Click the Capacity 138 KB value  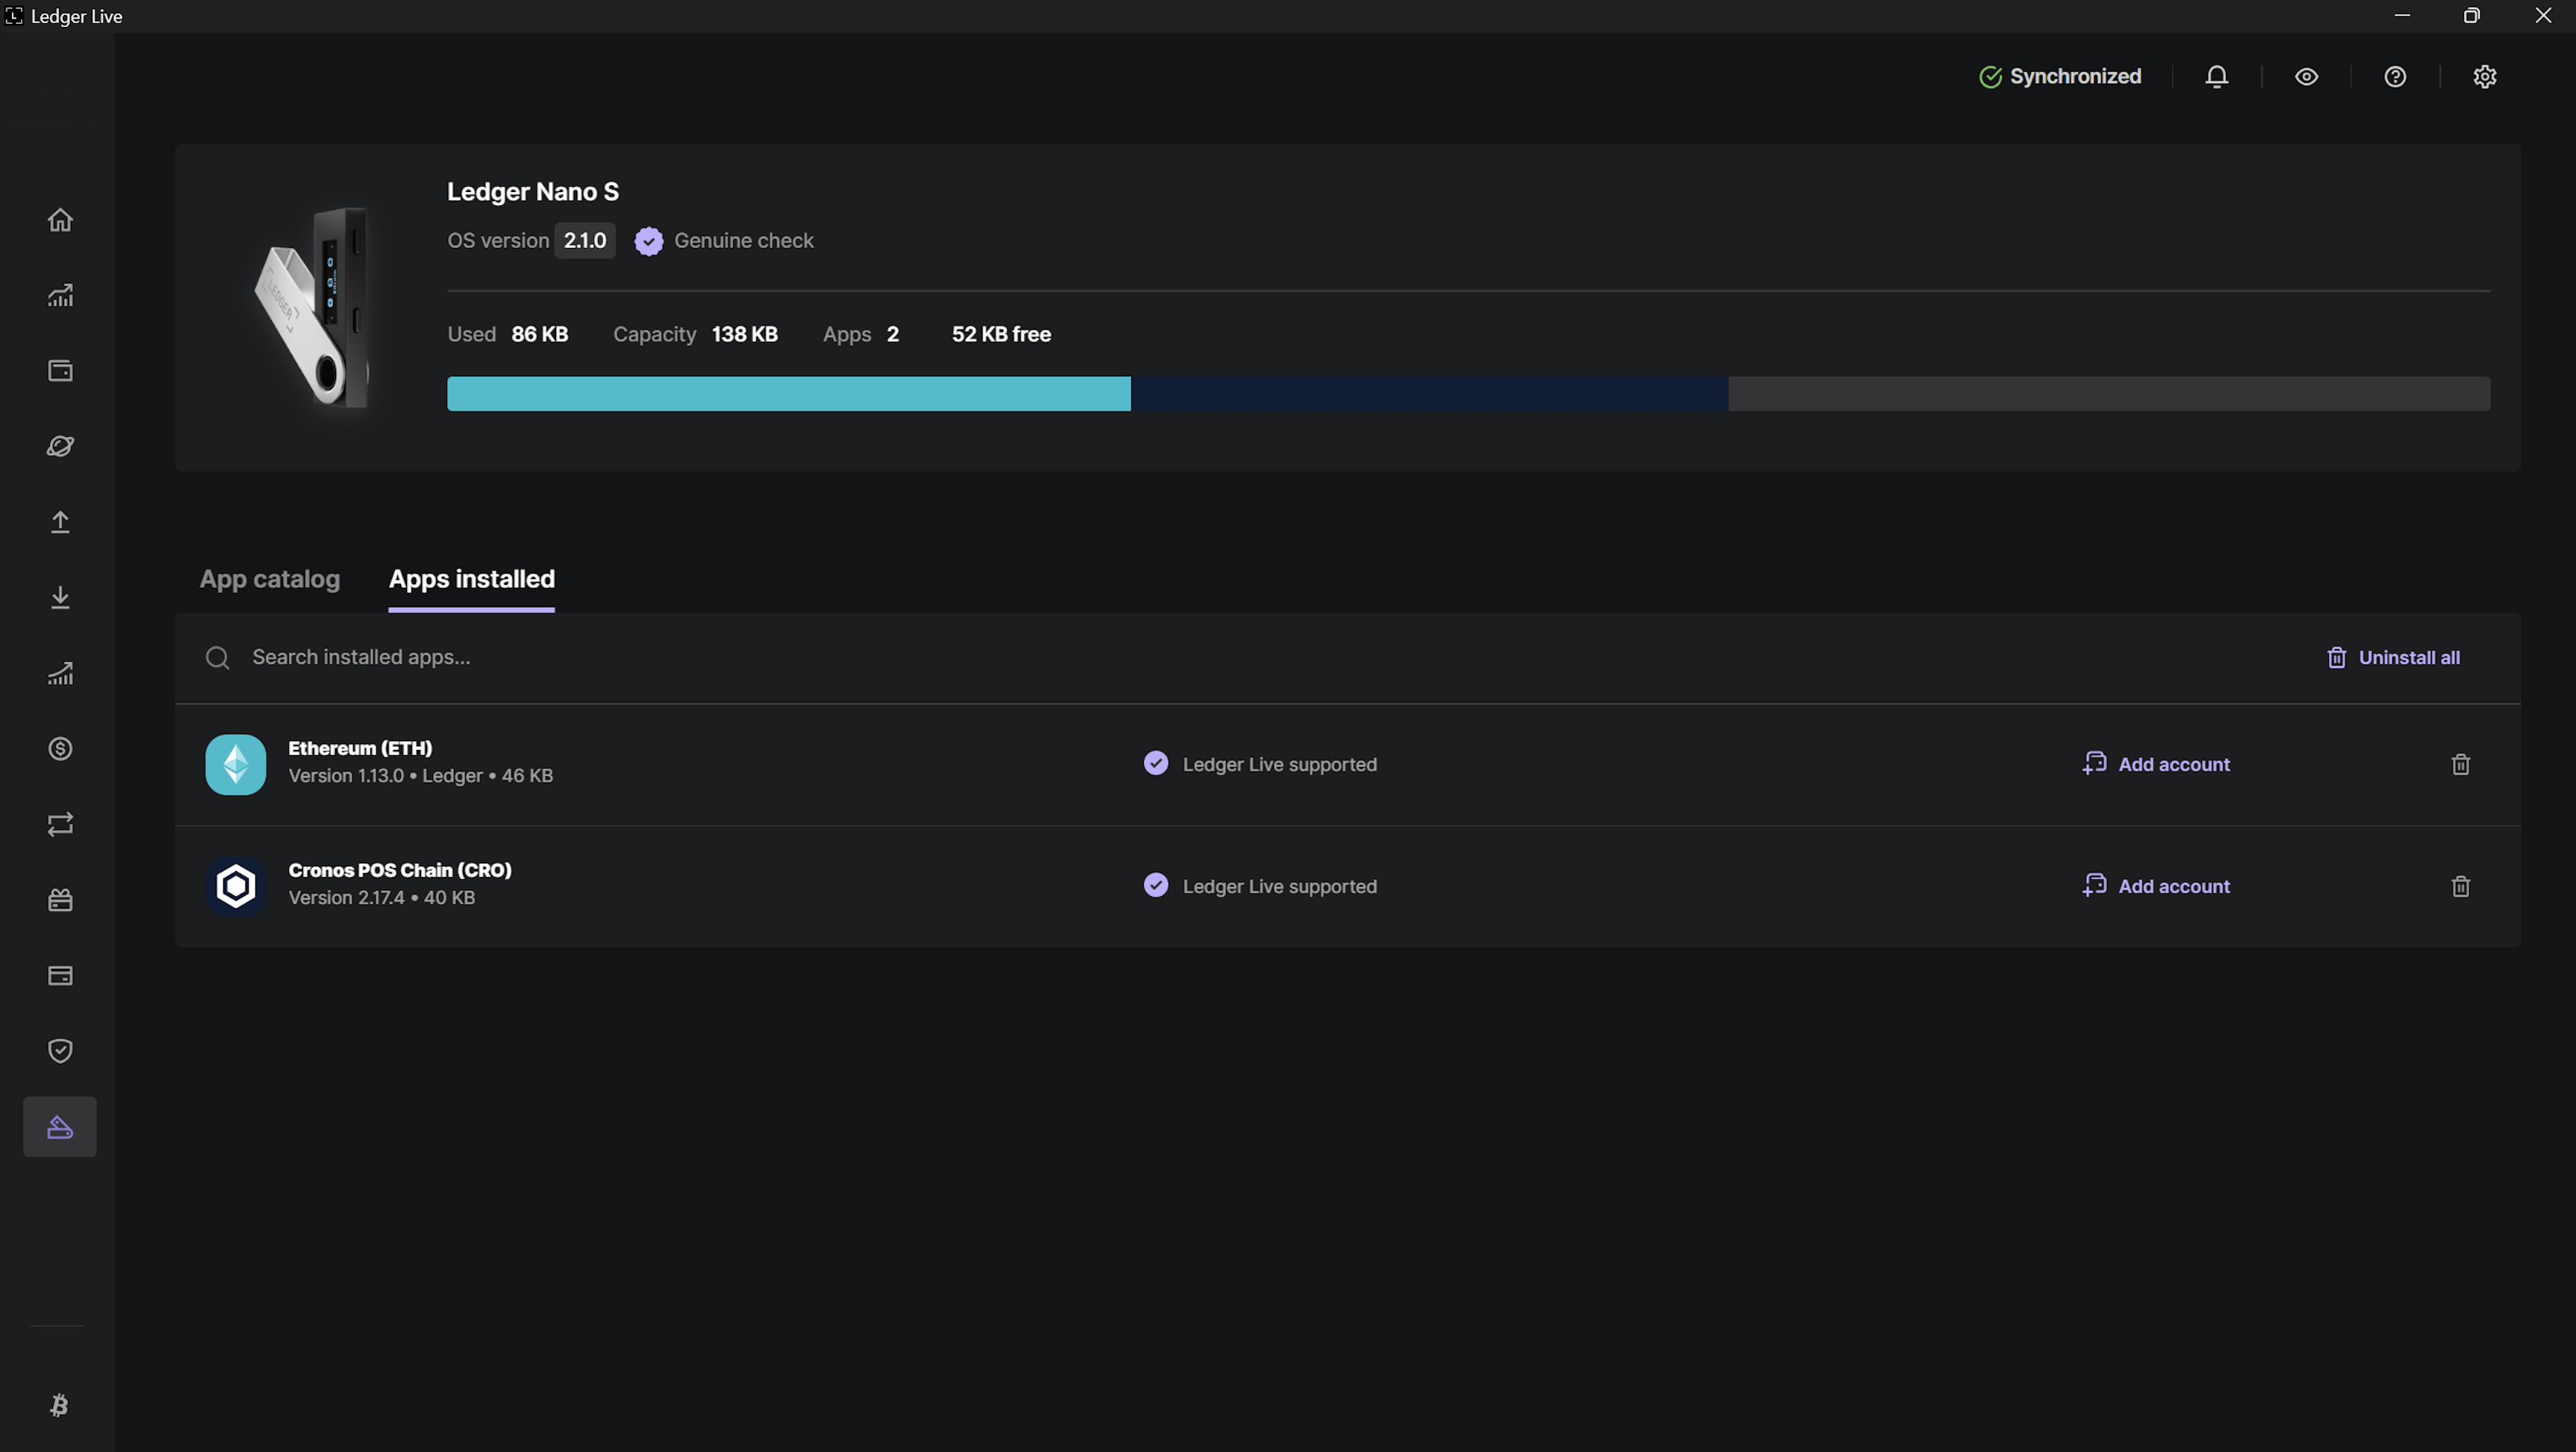coord(744,334)
